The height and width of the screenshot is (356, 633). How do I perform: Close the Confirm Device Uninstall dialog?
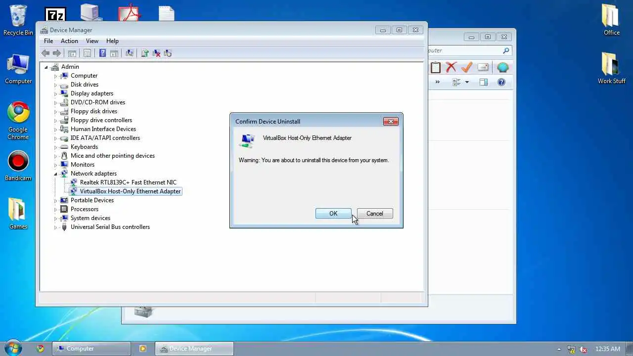click(x=391, y=121)
